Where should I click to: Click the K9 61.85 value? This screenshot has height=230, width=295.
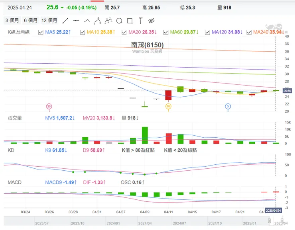click(56, 150)
